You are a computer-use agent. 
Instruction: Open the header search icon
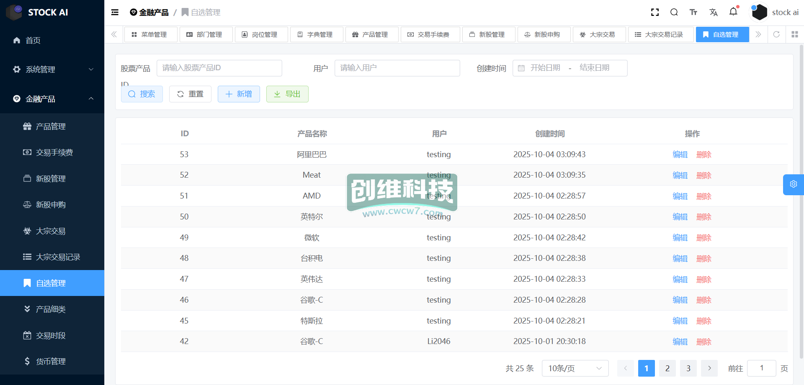[674, 13]
